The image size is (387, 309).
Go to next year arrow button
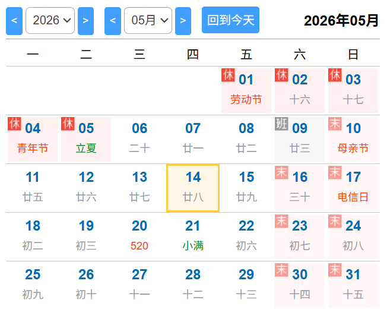coord(85,21)
